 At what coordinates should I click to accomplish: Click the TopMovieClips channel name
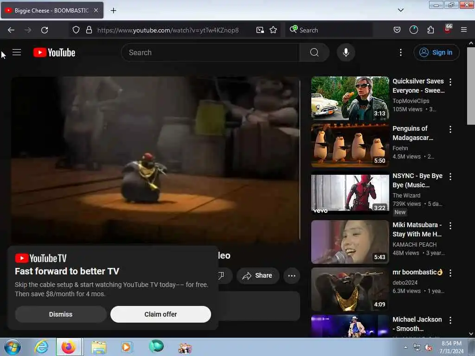[411, 101]
